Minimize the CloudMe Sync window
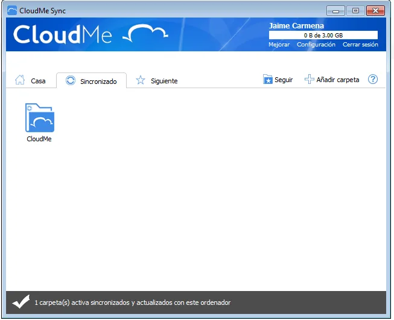The image size is (394, 320). (335, 11)
